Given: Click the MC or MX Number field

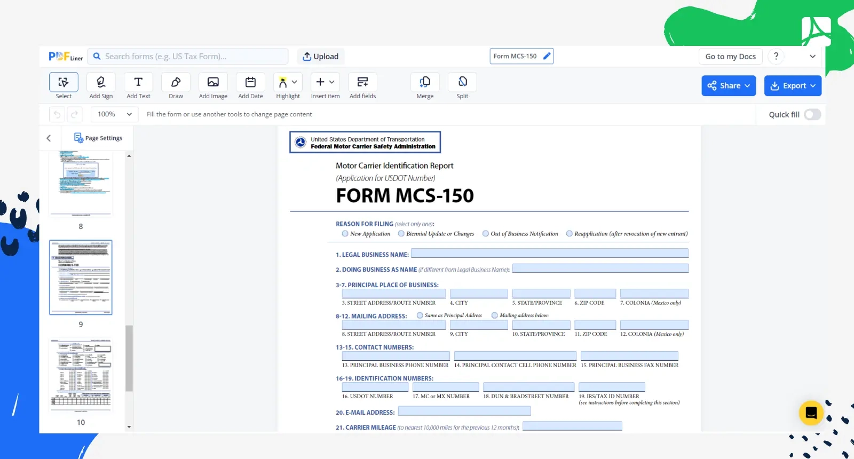Looking at the screenshot, I should (446, 387).
